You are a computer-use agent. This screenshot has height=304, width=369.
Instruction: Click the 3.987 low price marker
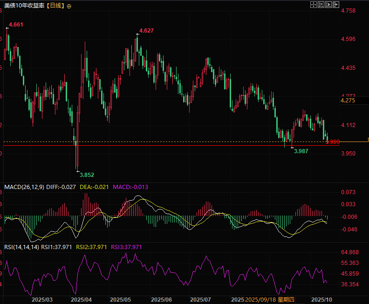[301, 151]
